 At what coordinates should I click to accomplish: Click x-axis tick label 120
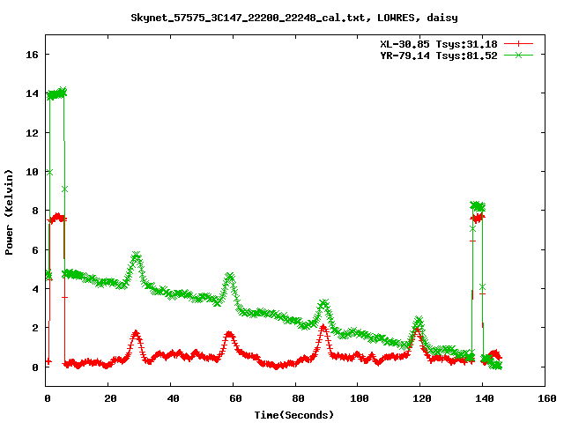[x=422, y=398]
